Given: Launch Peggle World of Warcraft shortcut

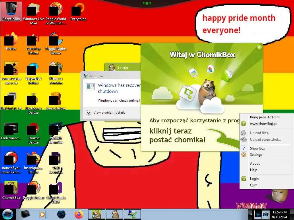Looking at the screenshot, I should [x=56, y=13].
